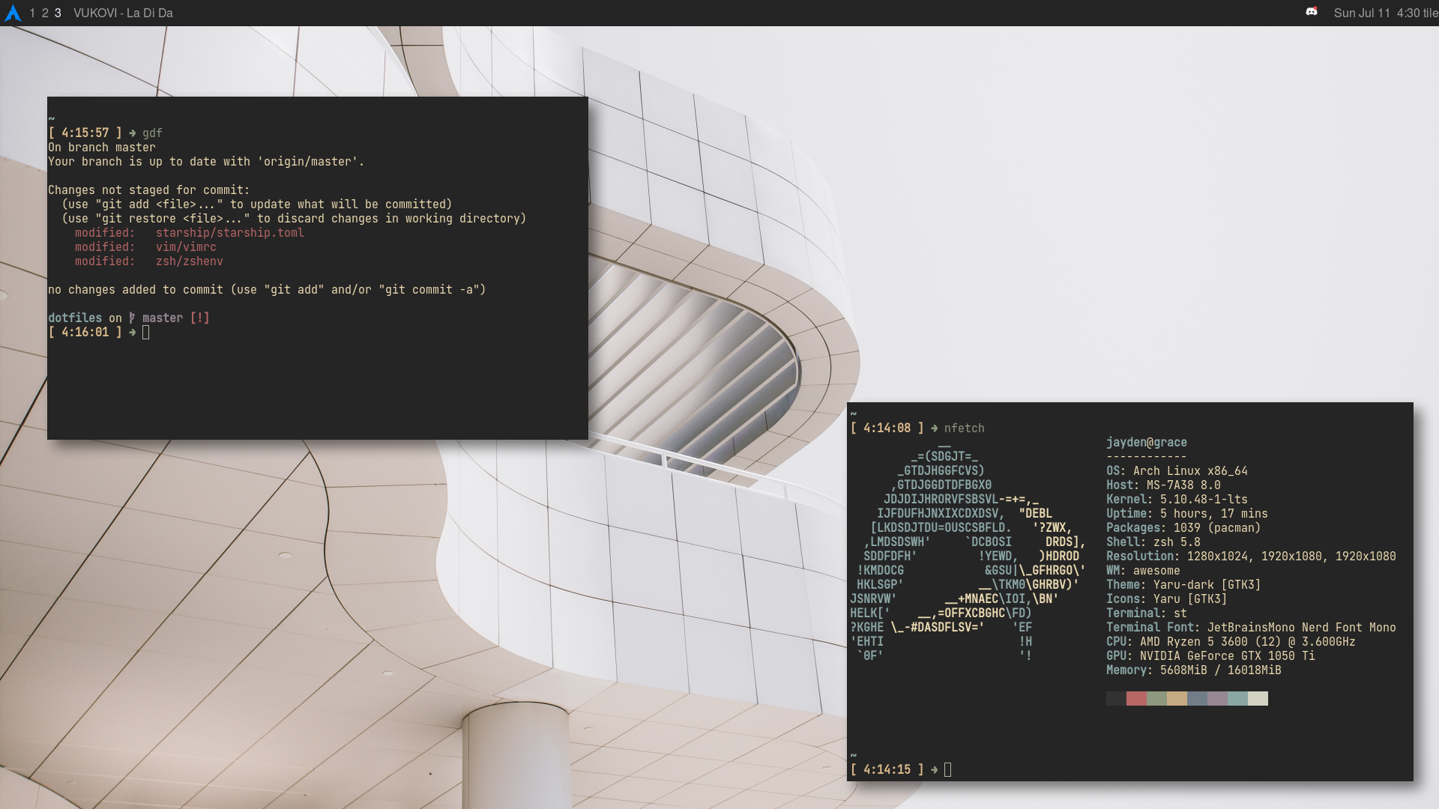Switch to workspace tag 2

(45, 13)
